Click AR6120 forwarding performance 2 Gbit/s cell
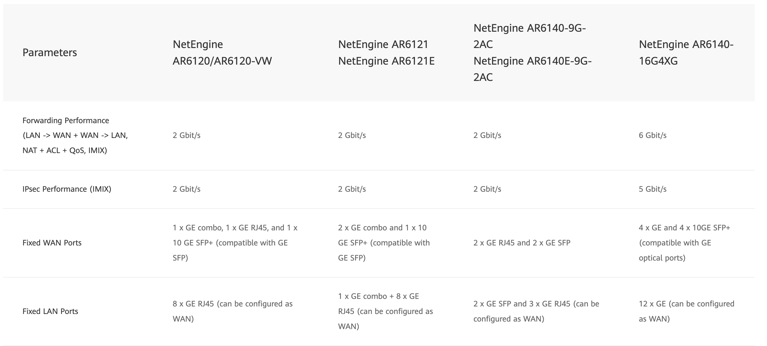 click(x=186, y=135)
